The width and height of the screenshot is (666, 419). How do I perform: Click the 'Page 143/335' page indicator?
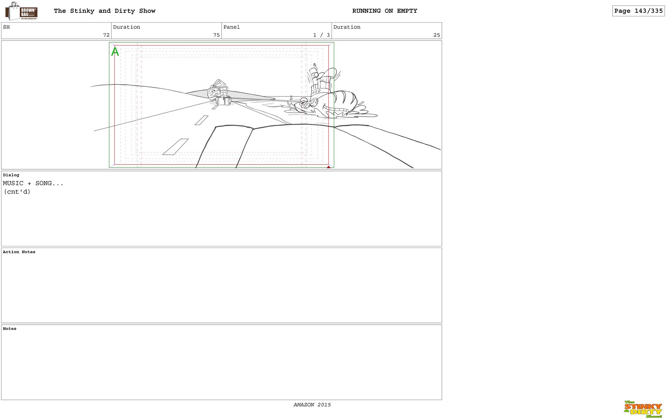(x=638, y=11)
